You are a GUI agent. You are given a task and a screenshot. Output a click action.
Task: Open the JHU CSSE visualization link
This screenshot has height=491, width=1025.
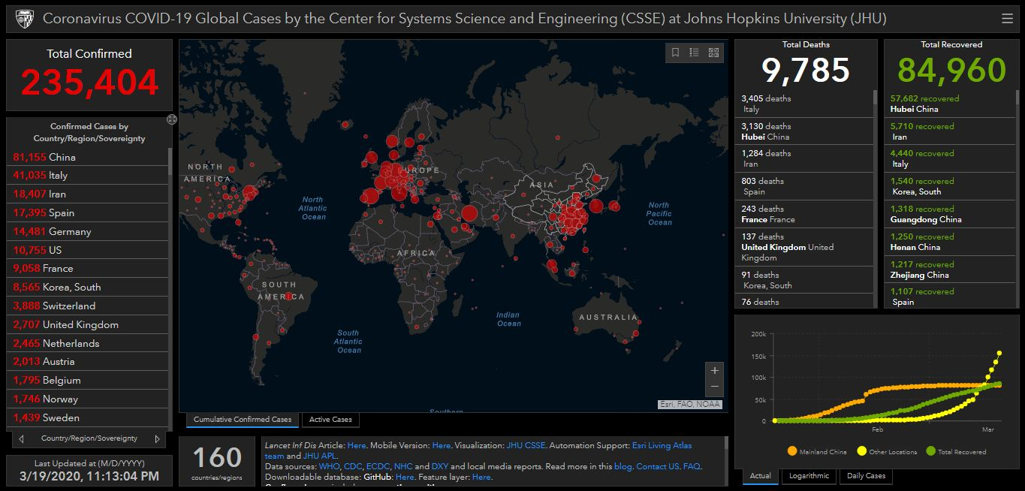click(526, 445)
